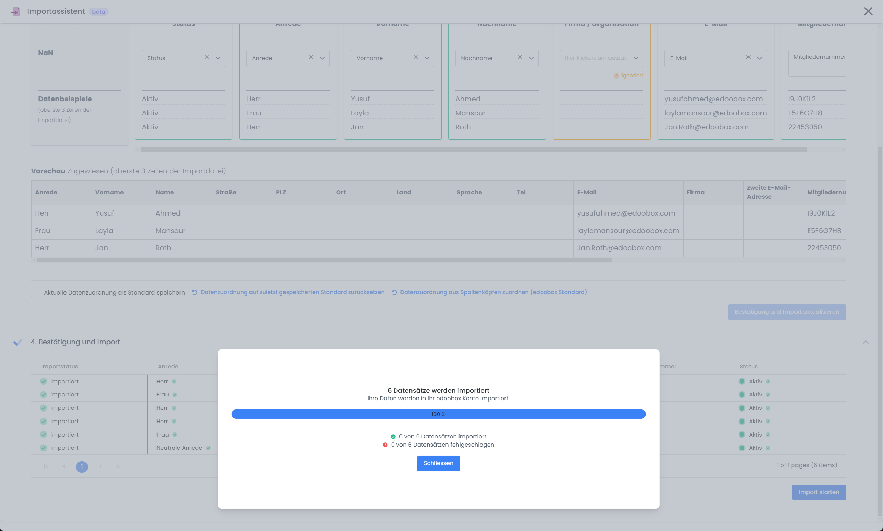This screenshot has height=531, width=883.
Task: Click the 100 % import progress bar
Action: (439, 414)
